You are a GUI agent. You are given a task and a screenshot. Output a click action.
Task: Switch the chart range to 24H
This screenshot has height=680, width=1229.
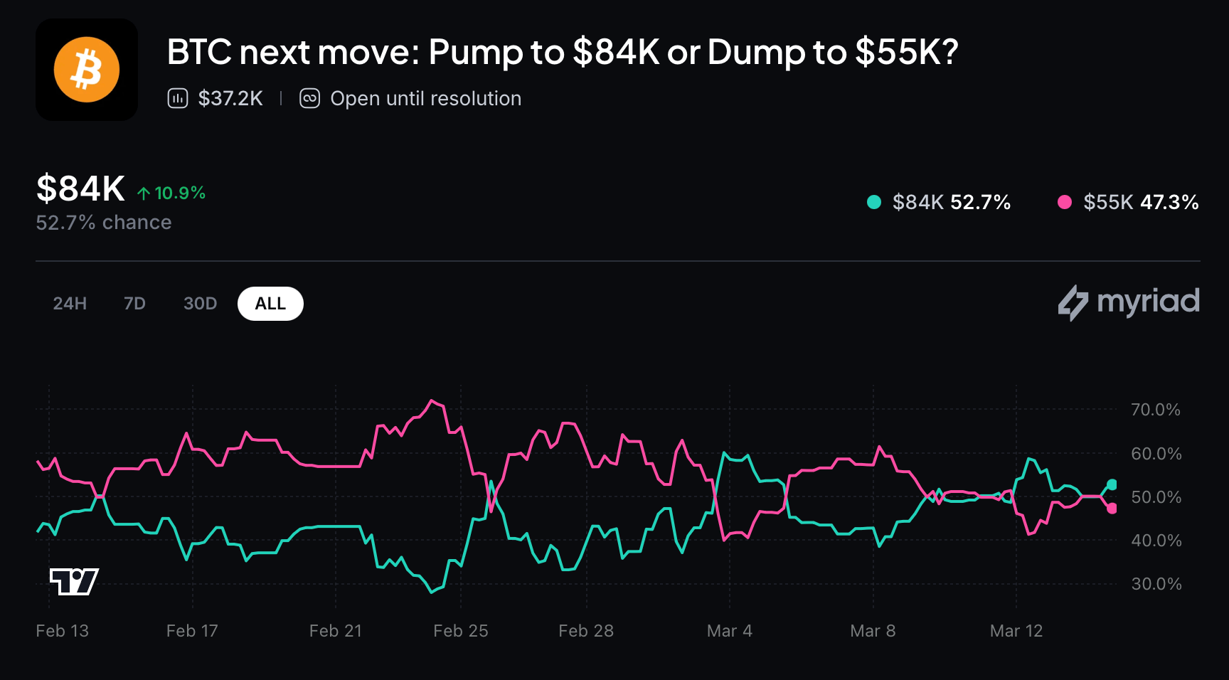[x=70, y=304]
